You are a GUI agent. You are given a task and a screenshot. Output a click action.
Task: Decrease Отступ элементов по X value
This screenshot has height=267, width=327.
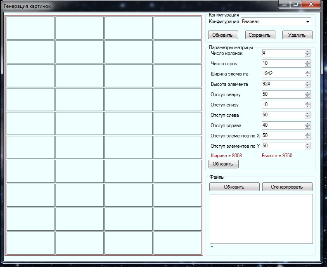[308, 137]
